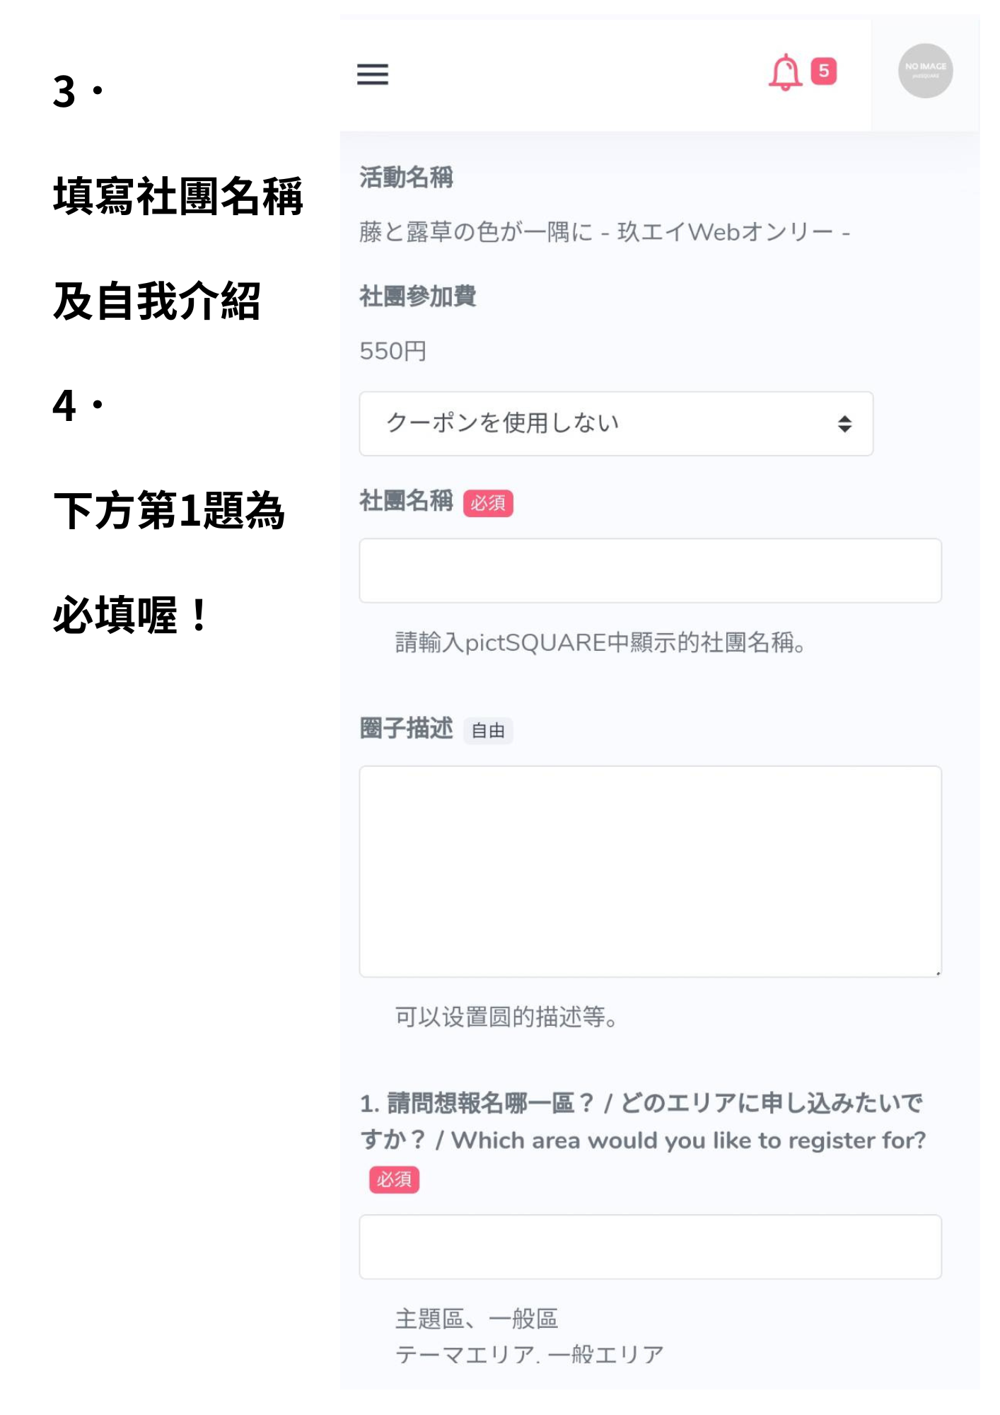The height and width of the screenshot is (1415, 1000).
Task: Click the red notification count badge
Action: click(x=824, y=71)
